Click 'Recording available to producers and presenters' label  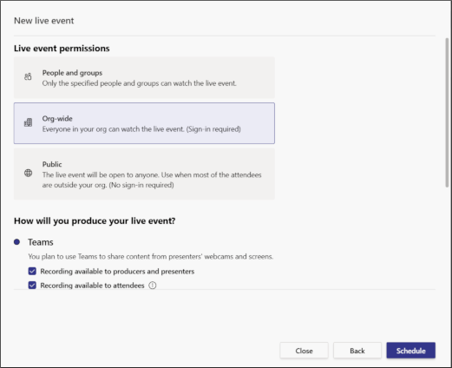tap(117, 272)
